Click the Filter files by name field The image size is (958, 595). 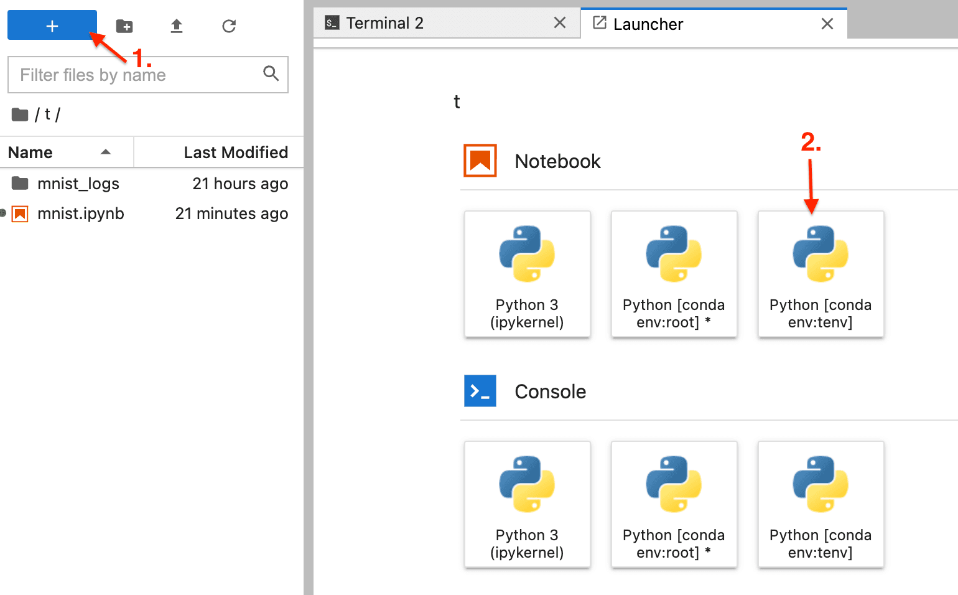point(137,75)
